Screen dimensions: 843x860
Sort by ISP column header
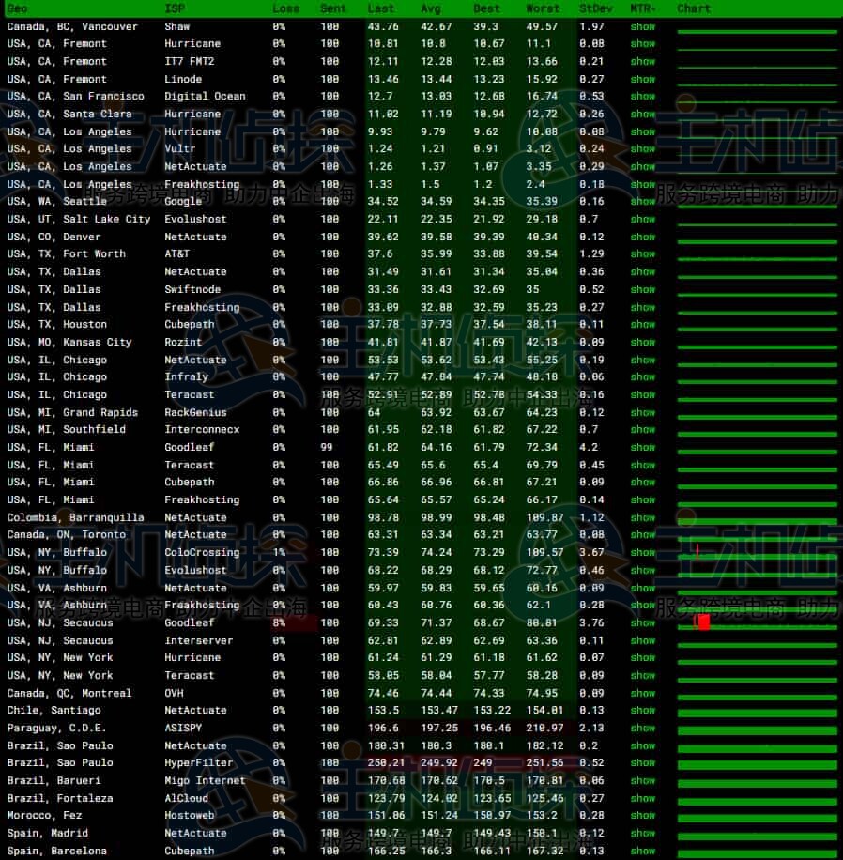pos(175,8)
